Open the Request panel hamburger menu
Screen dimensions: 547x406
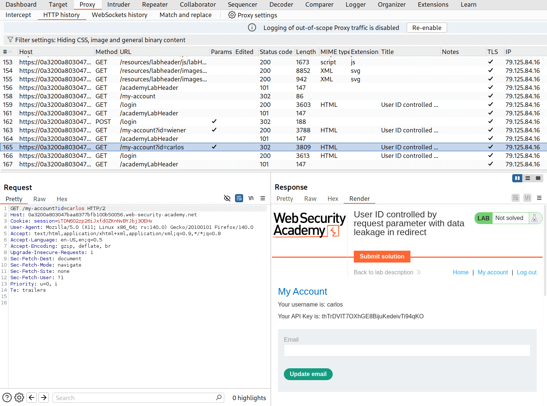point(263,198)
